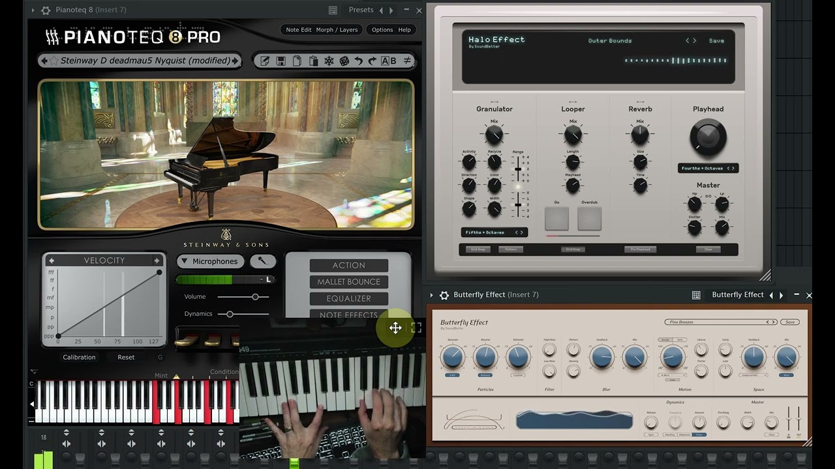The image size is (835, 469).
Task: Open the Presets menu in Pianoteq title bar
Action: 361,10
